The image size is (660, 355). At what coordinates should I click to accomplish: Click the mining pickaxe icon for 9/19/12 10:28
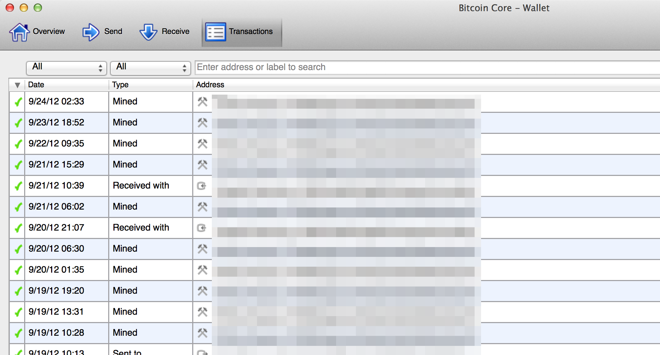(x=202, y=333)
